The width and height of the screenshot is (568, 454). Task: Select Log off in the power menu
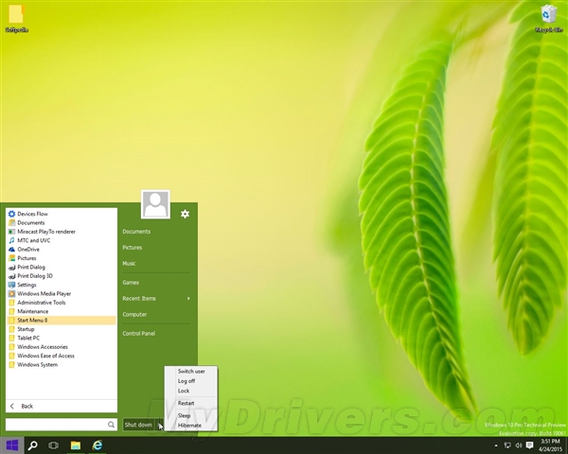191,381
